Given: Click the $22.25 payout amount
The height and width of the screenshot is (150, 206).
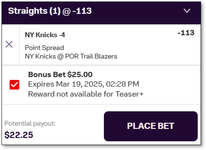Looking at the screenshot, I should (x=19, y=135).
